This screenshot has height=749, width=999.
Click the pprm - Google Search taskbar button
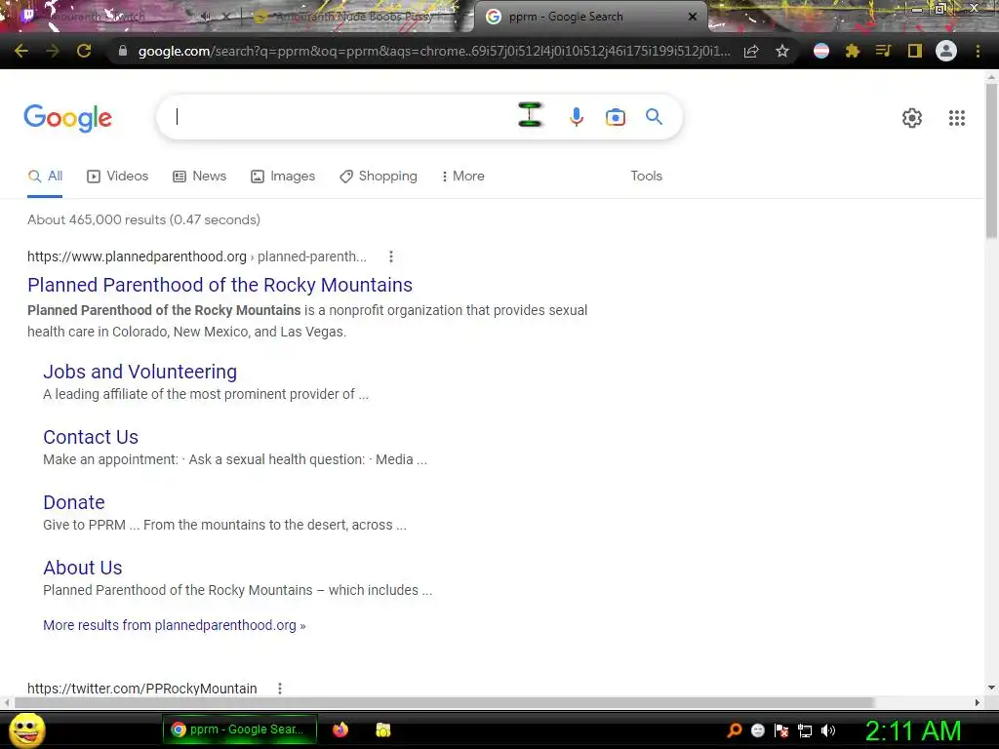(240, 729)
